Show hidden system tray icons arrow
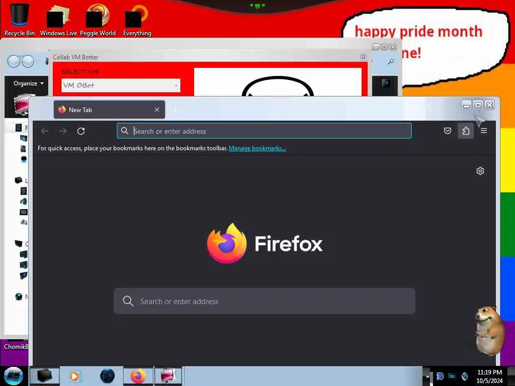515x386 pixels. click(x=427, y=376)
